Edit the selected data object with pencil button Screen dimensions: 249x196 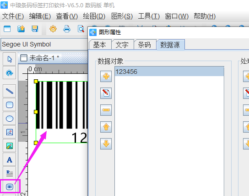tap(106, 93)
